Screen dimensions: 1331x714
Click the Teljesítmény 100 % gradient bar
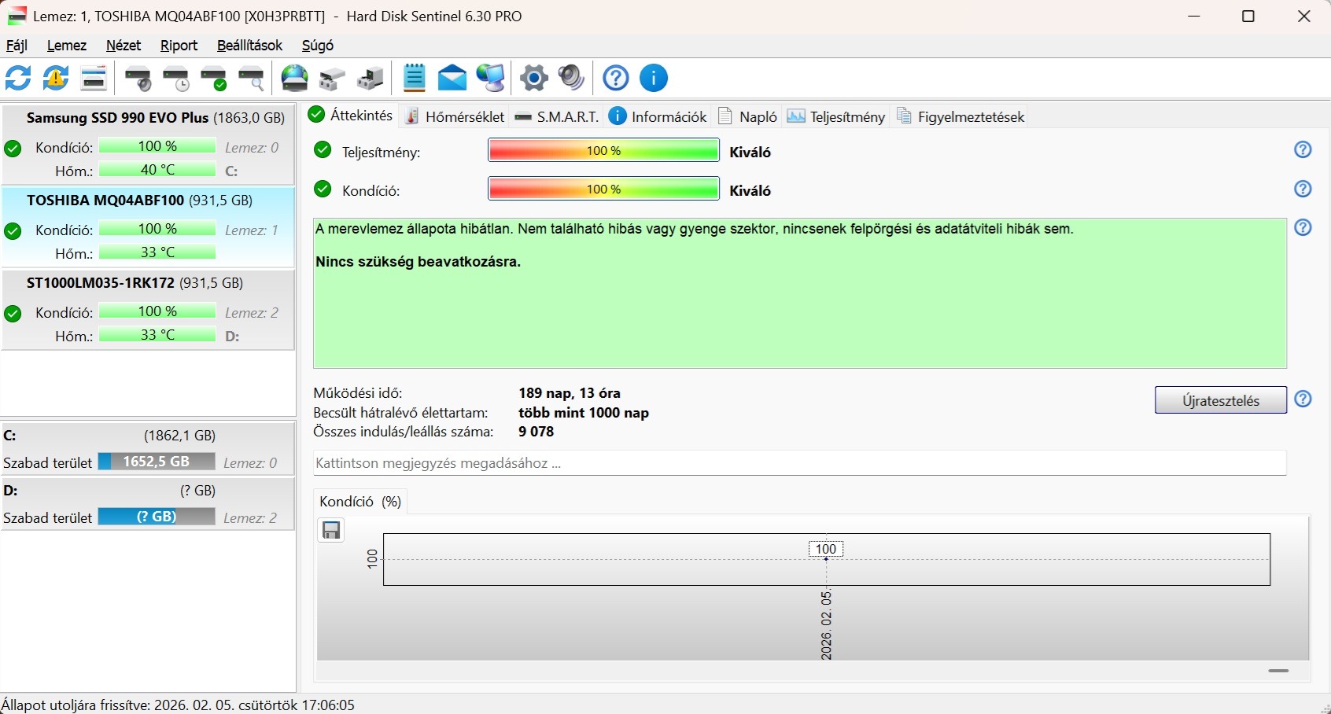coord(603,150)
